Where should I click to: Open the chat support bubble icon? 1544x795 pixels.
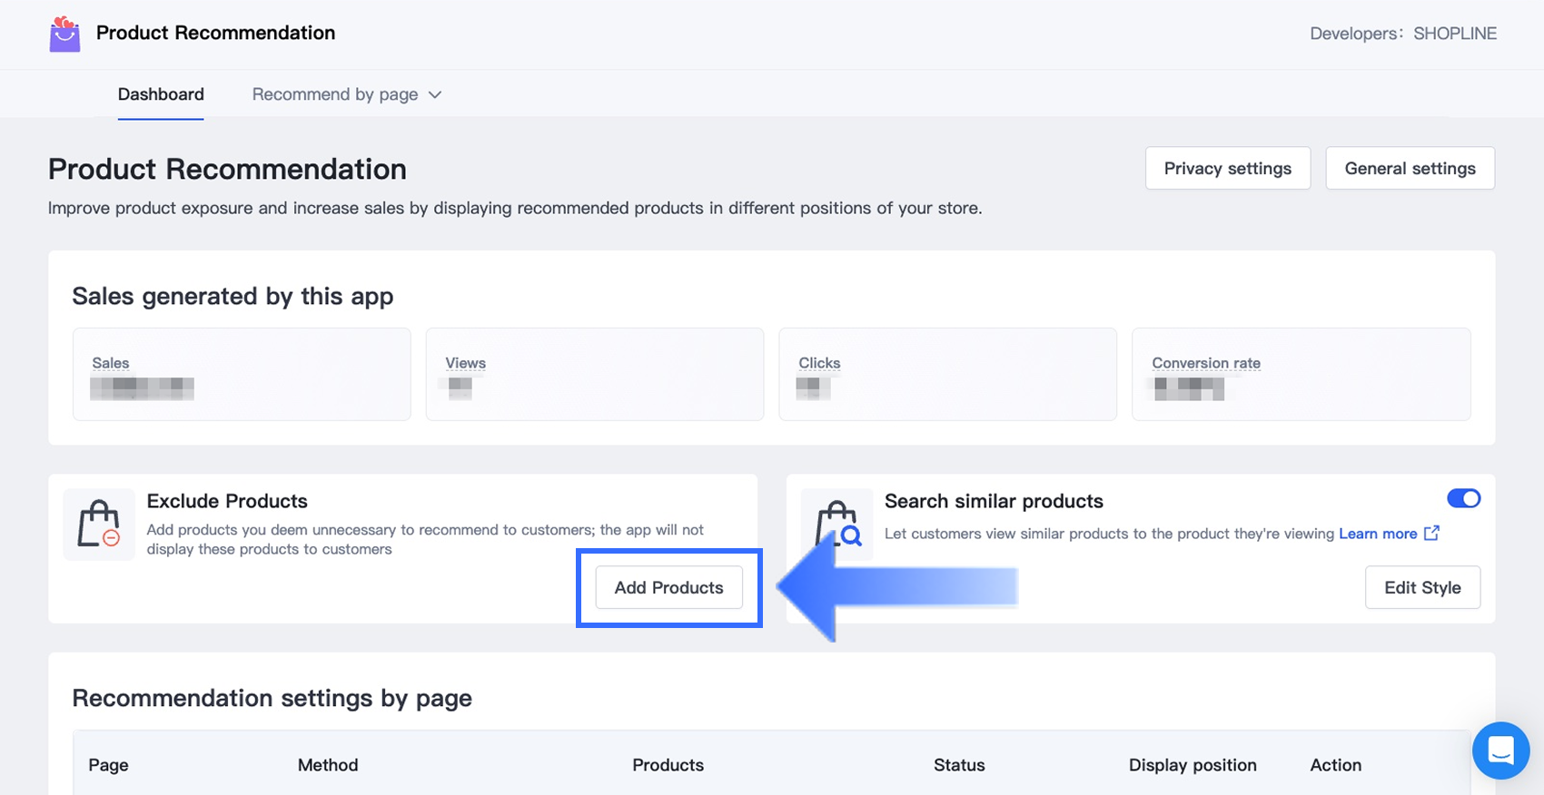tap(1500, 751)
